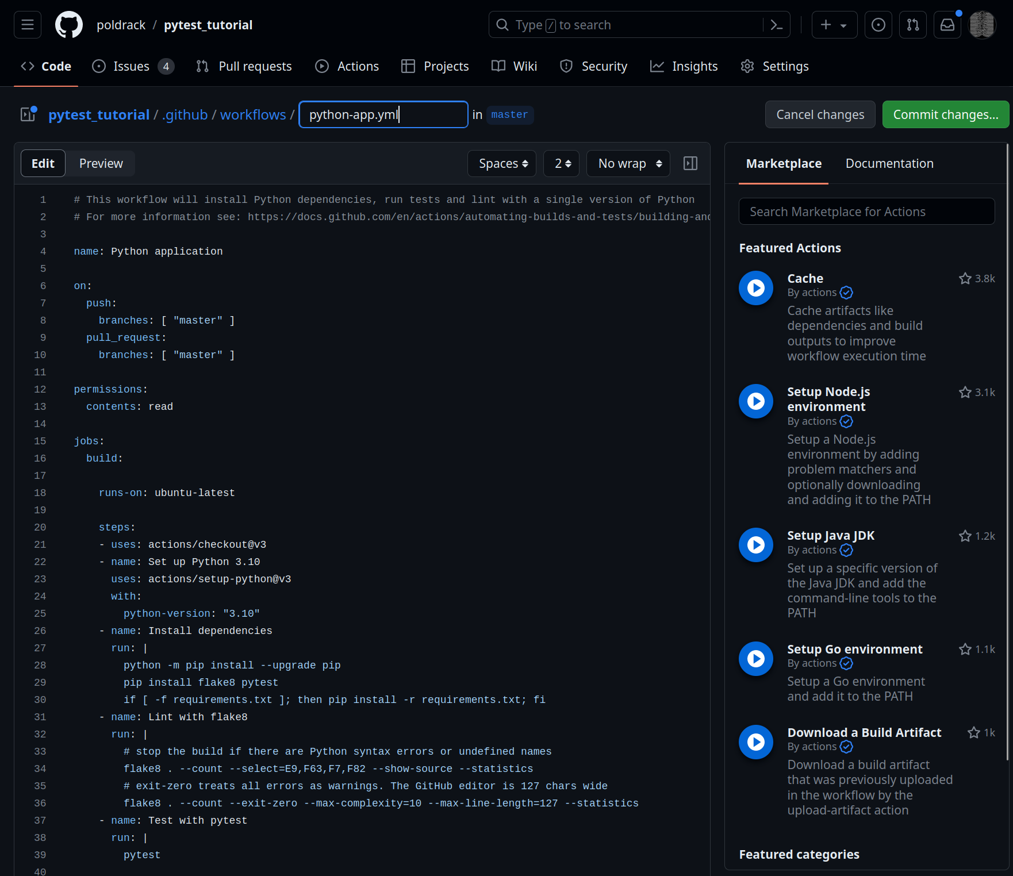1013x876 pixels.
Task: Open the Spaces indent mode dropdown
Action: click(x=502, y=164)
